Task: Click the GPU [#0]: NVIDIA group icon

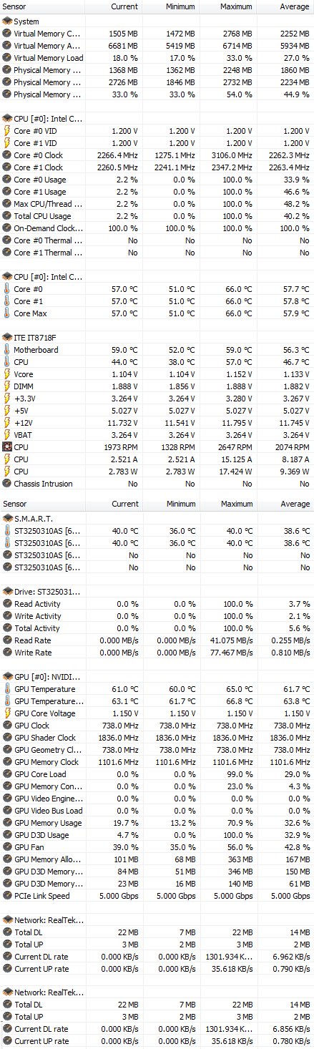Action: 7,677
